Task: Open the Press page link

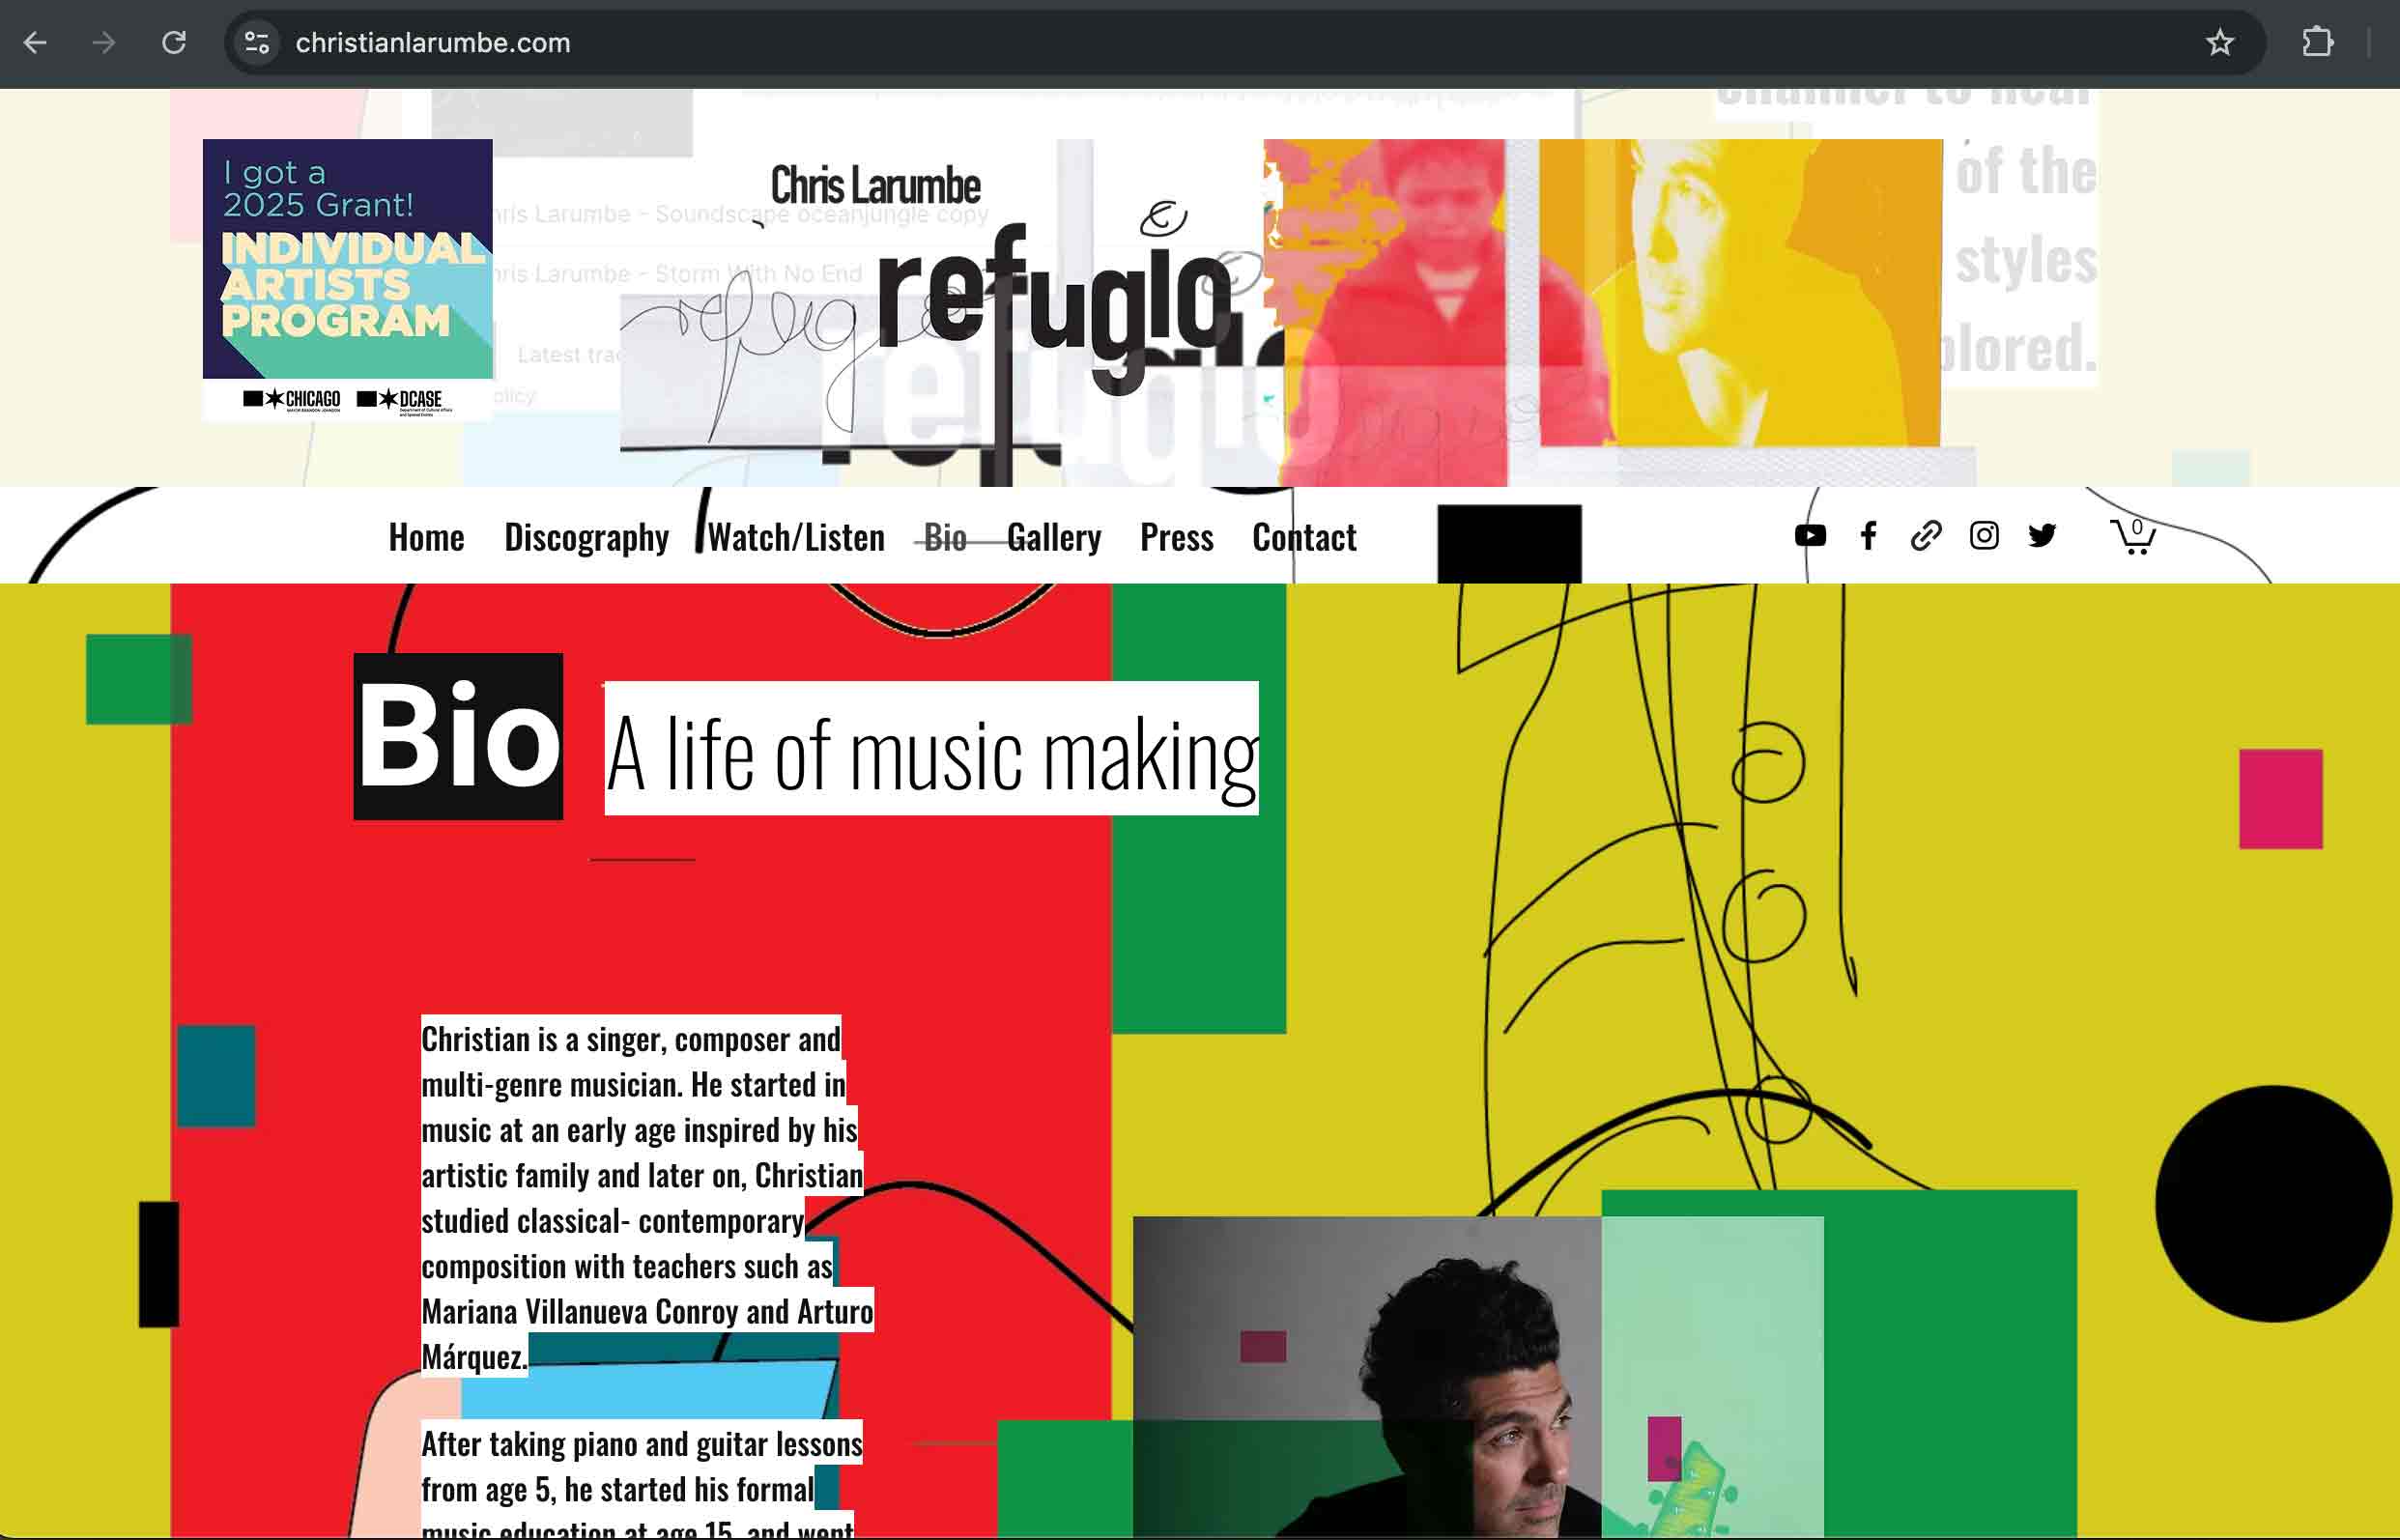Action: (x=1176, y=538)
